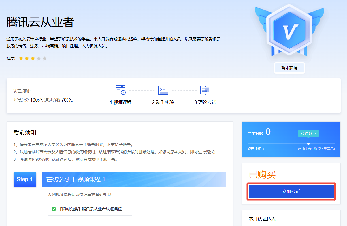This screenshot has height=226, width=347.
Task: Click the 在线学习 | 视频课程 1 header
Action: [x=134, y=179]
